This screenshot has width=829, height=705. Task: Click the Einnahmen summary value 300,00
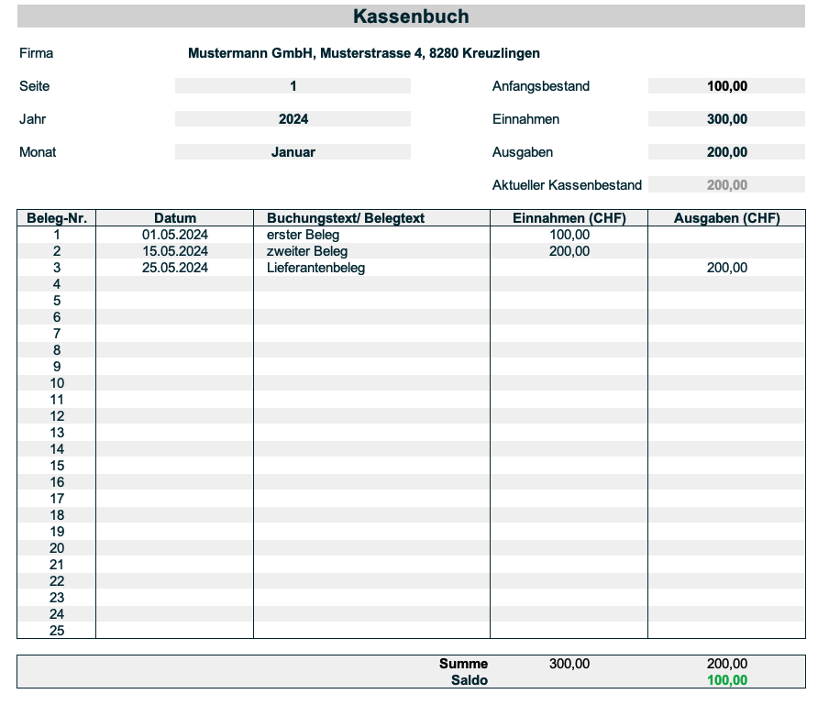pos(726,119)
